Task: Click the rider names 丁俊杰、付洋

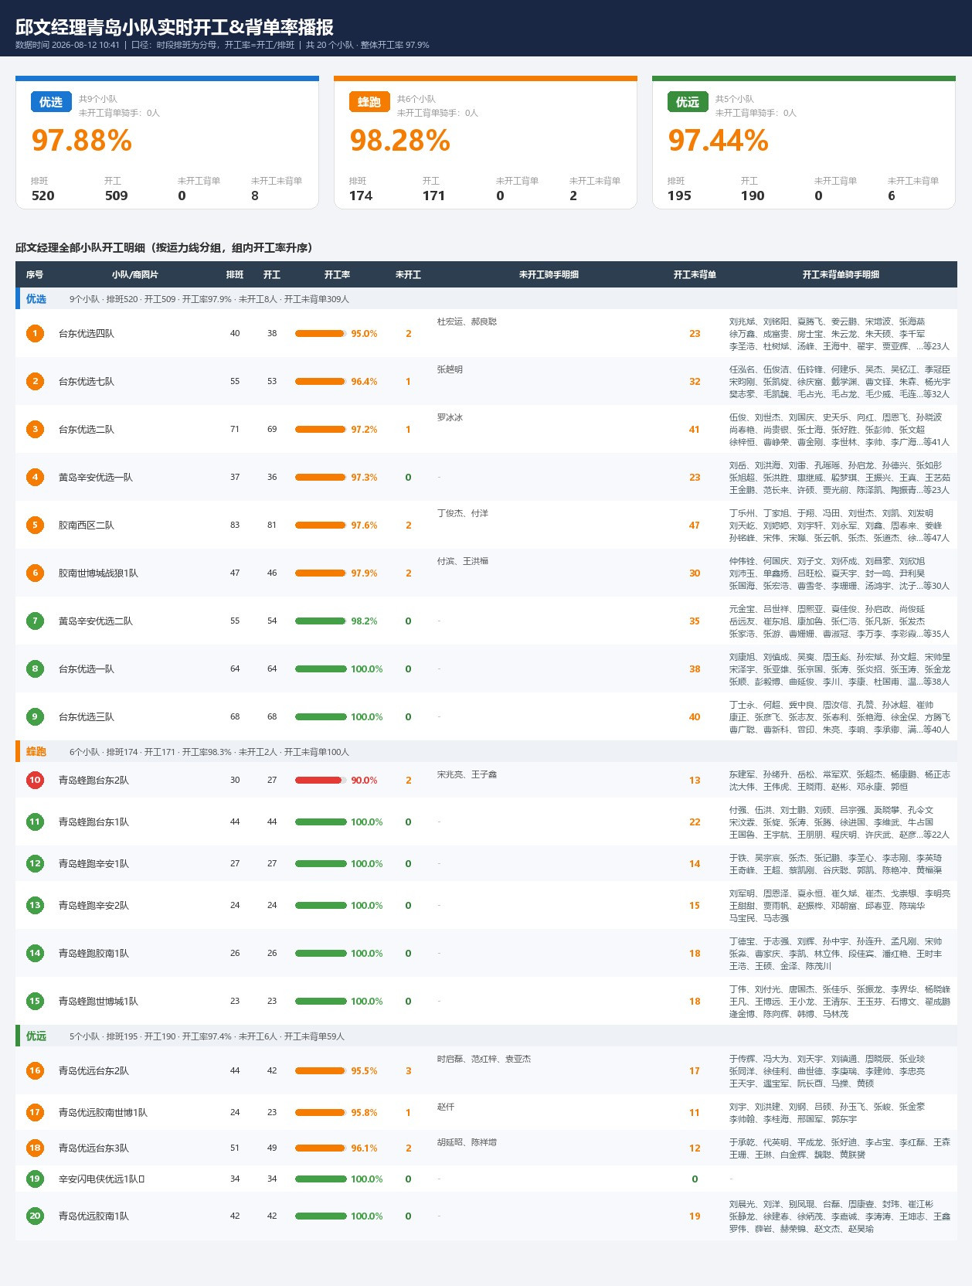Action: pos(463,513)
